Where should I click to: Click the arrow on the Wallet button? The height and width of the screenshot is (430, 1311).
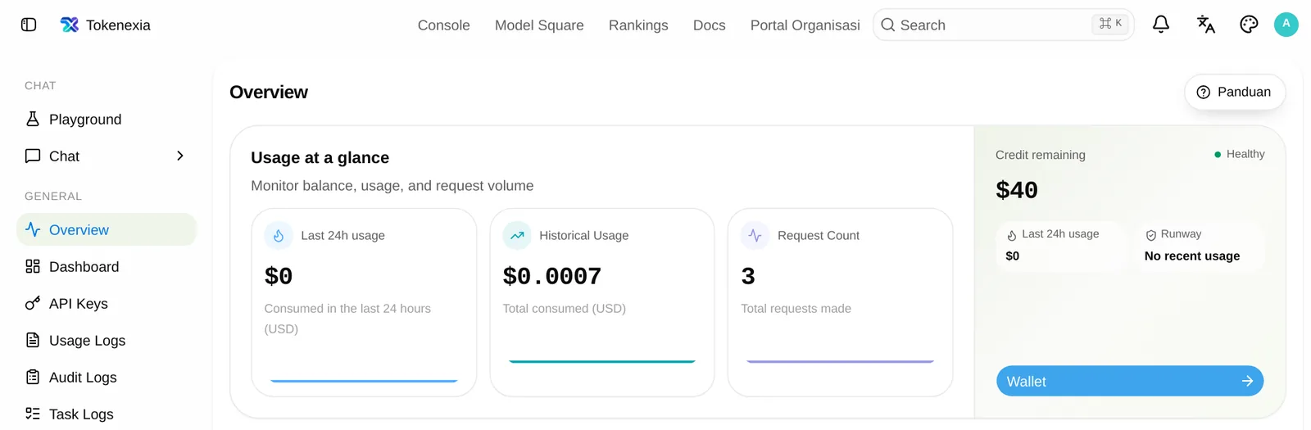pyautogui.click(x=1247, y=381)
